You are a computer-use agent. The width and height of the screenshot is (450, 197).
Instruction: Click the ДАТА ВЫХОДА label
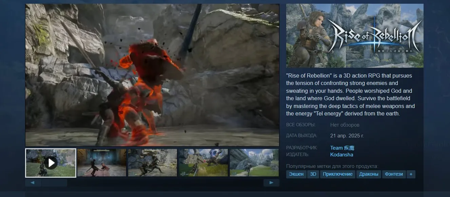click(x=302, y=136)
